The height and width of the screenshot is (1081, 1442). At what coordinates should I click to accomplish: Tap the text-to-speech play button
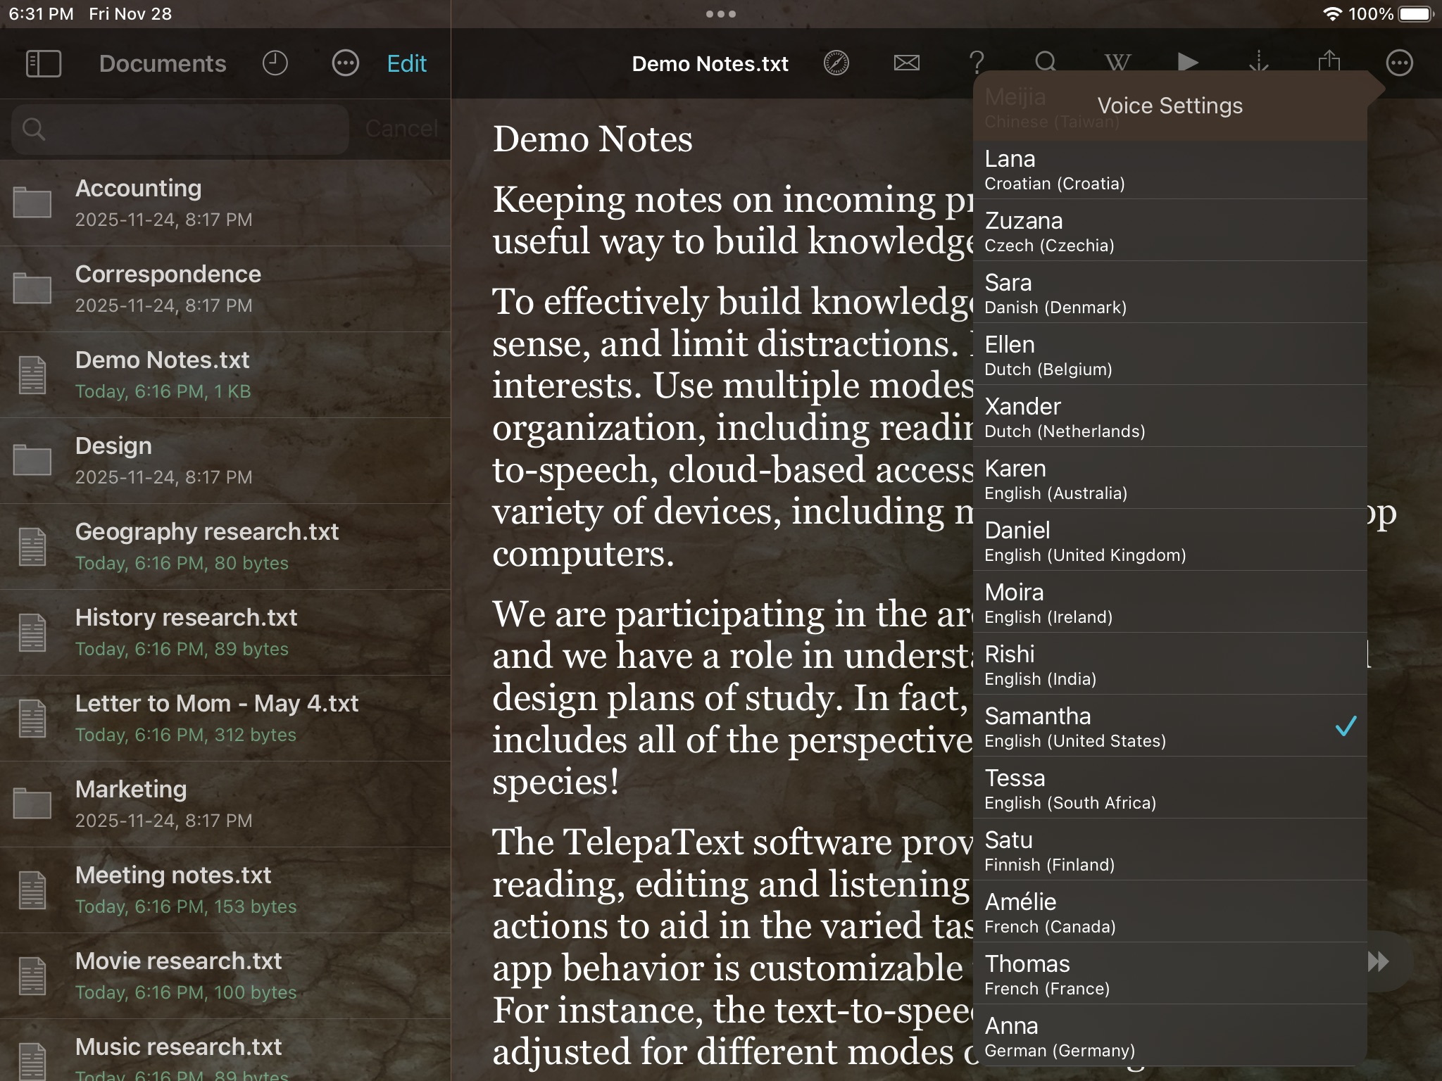pos(1188,63)
